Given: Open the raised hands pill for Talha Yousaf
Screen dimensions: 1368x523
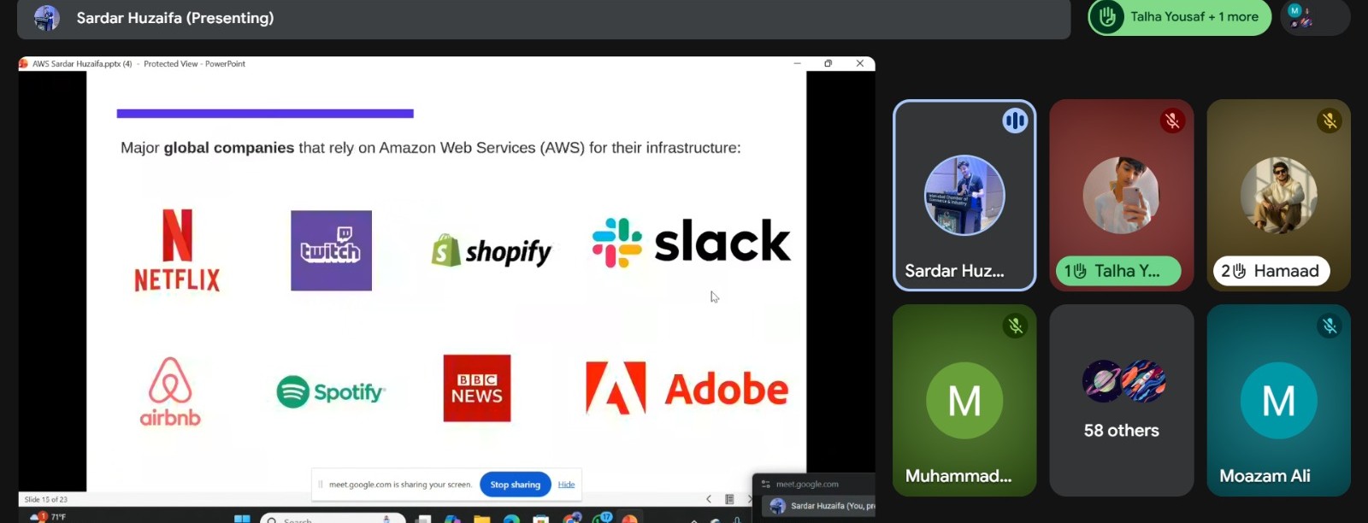Looking at the screenshot, I should point(1180,17).
